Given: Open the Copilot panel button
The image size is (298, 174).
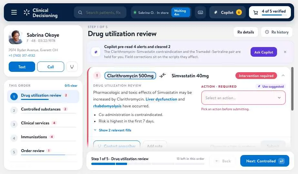Looking at the screenshot, I should (x=227, y=13).
